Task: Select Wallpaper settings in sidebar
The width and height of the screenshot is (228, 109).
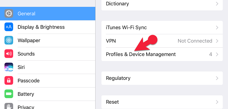Action: tap(29, 41)
